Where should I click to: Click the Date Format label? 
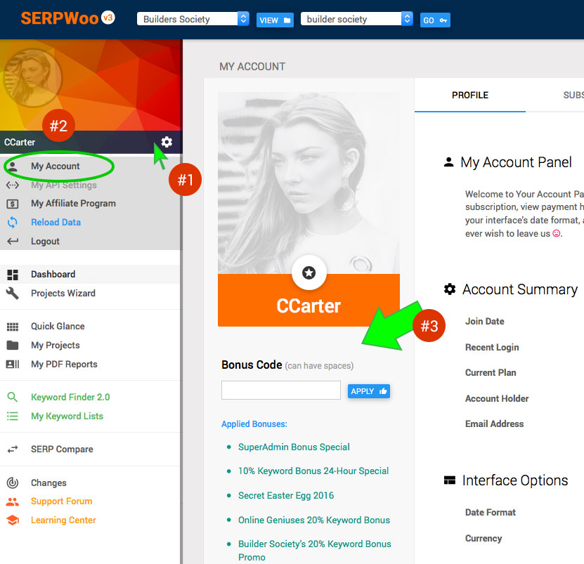(491, 513)
